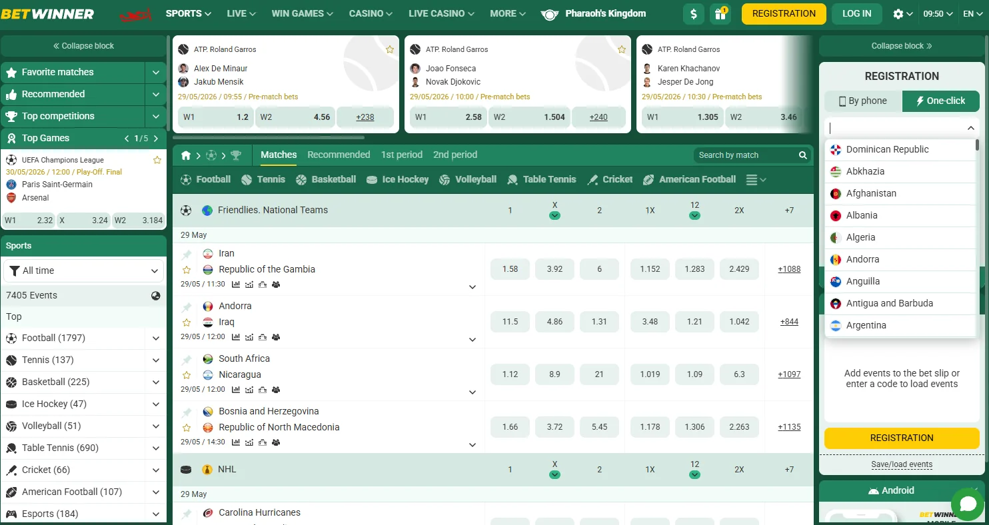
Task: Click the globe icon next to 7405 Events
Action: point(156,296)
